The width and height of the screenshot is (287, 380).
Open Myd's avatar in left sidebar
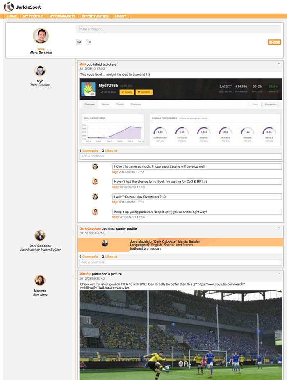coord(40,71)
